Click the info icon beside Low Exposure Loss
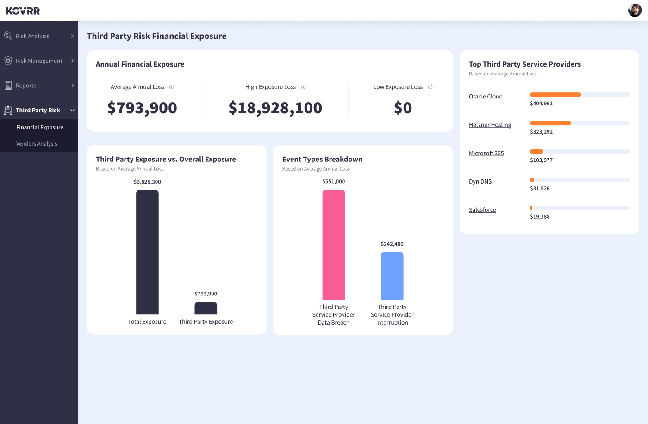The width and height of the screenshot is (648, 424). point(430,86)
